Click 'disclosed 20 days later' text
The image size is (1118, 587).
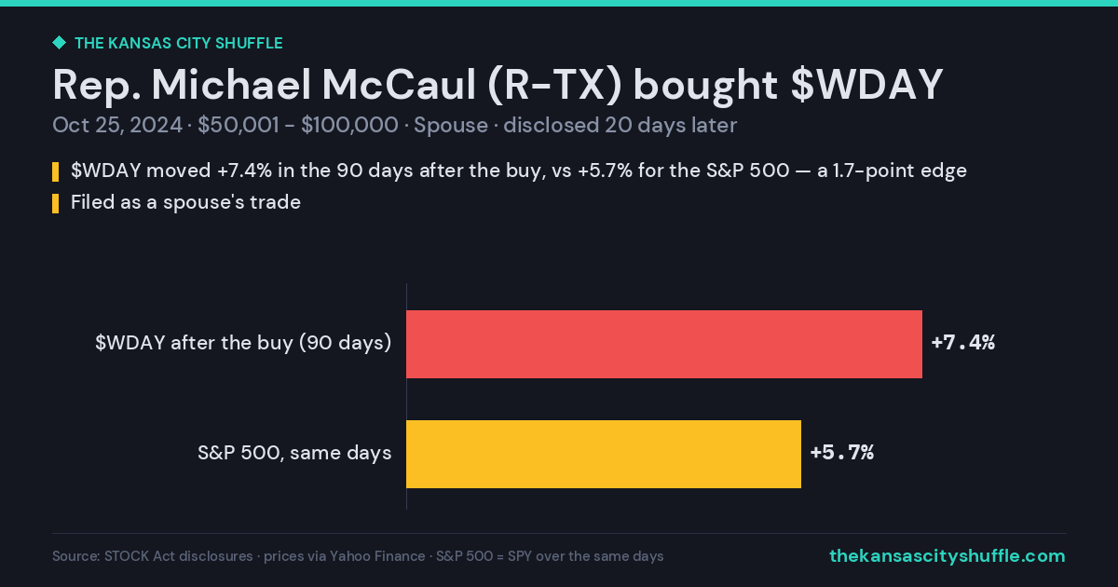620,126
